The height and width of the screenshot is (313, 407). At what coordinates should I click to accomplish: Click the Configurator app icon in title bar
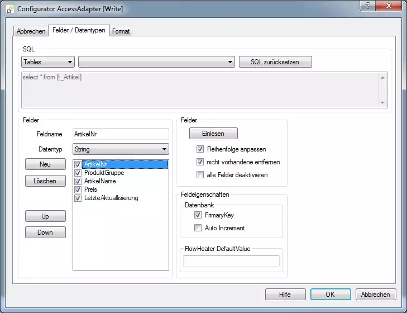click(10, 9)
